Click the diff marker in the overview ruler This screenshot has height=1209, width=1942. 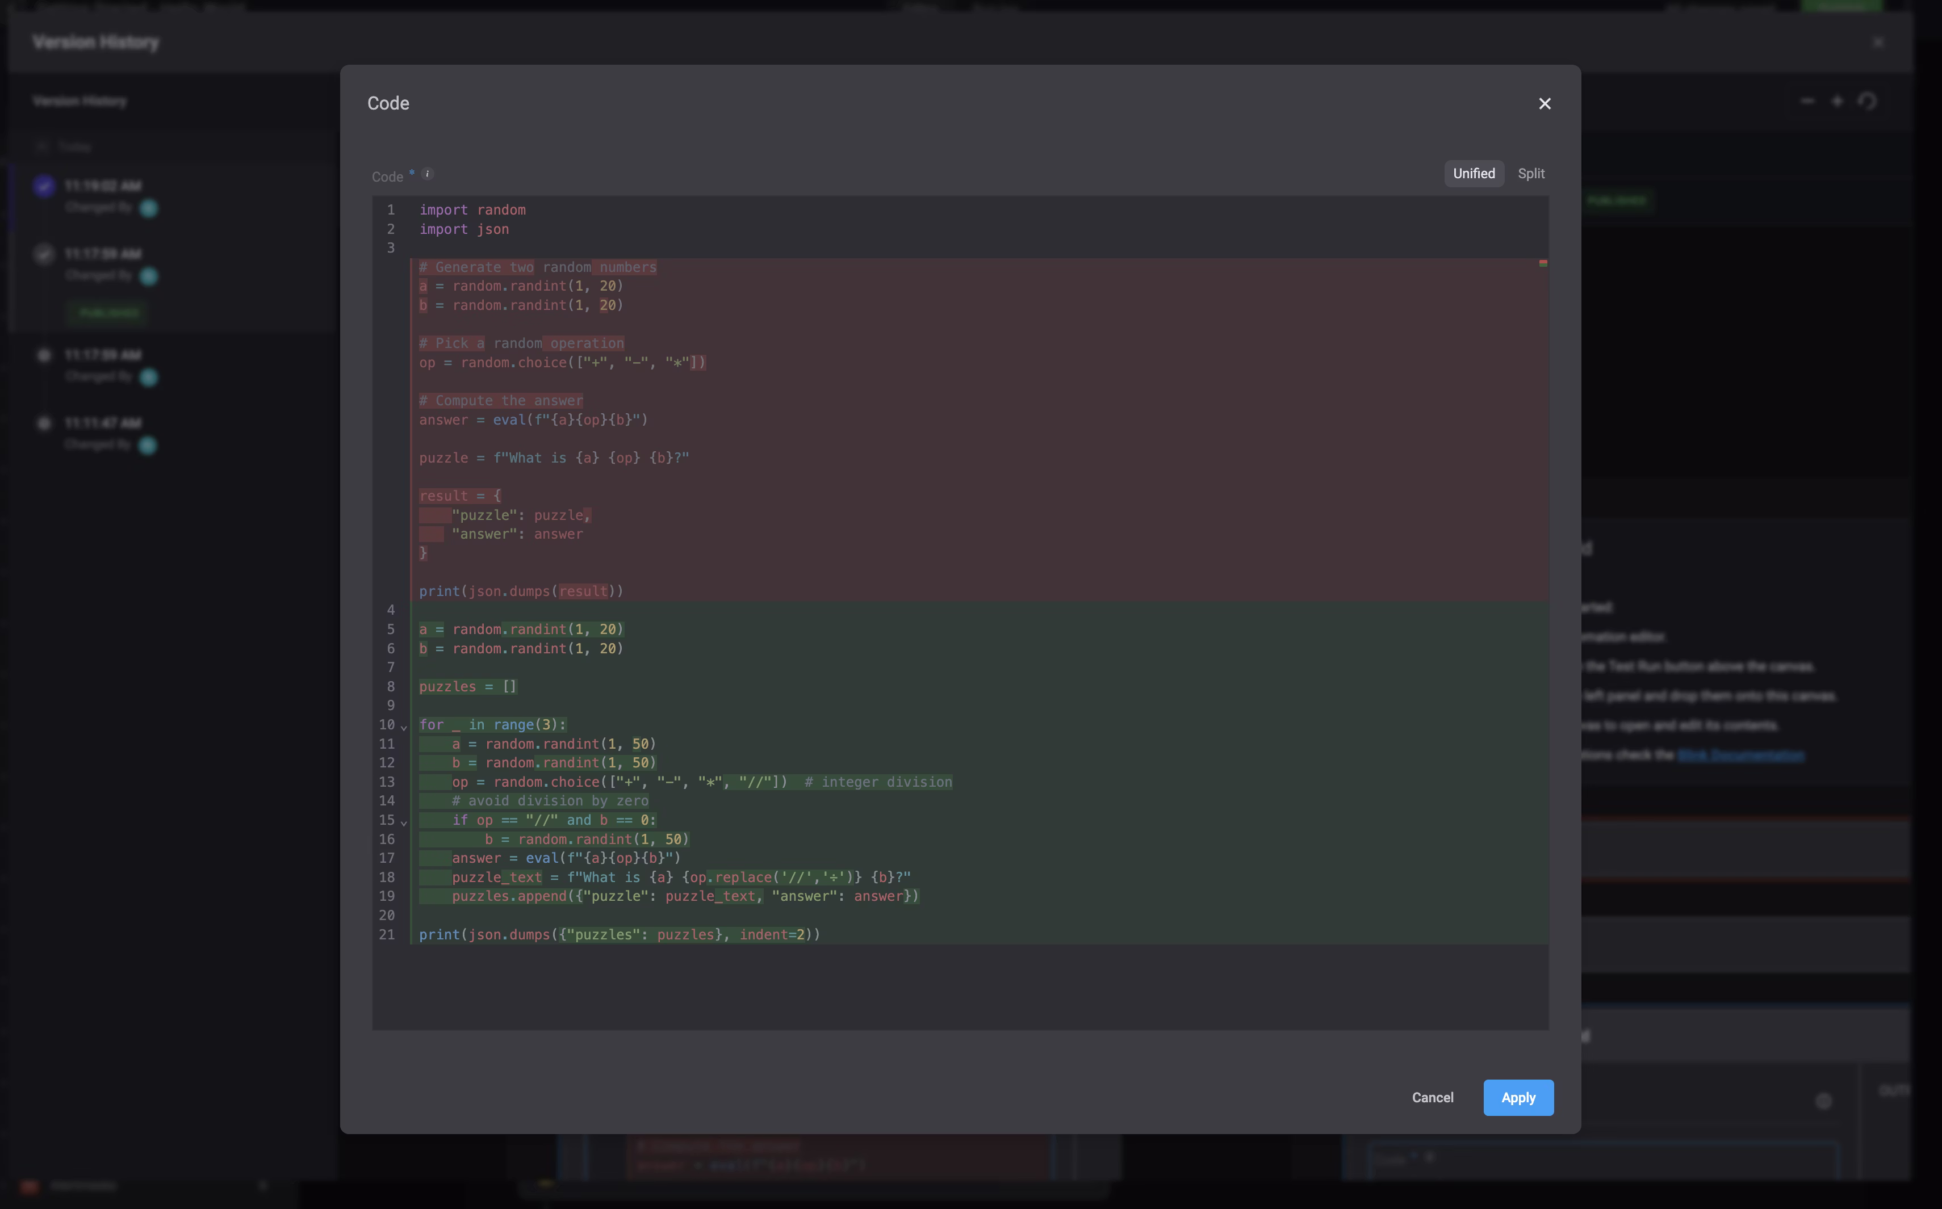(x=1543, y=263)
